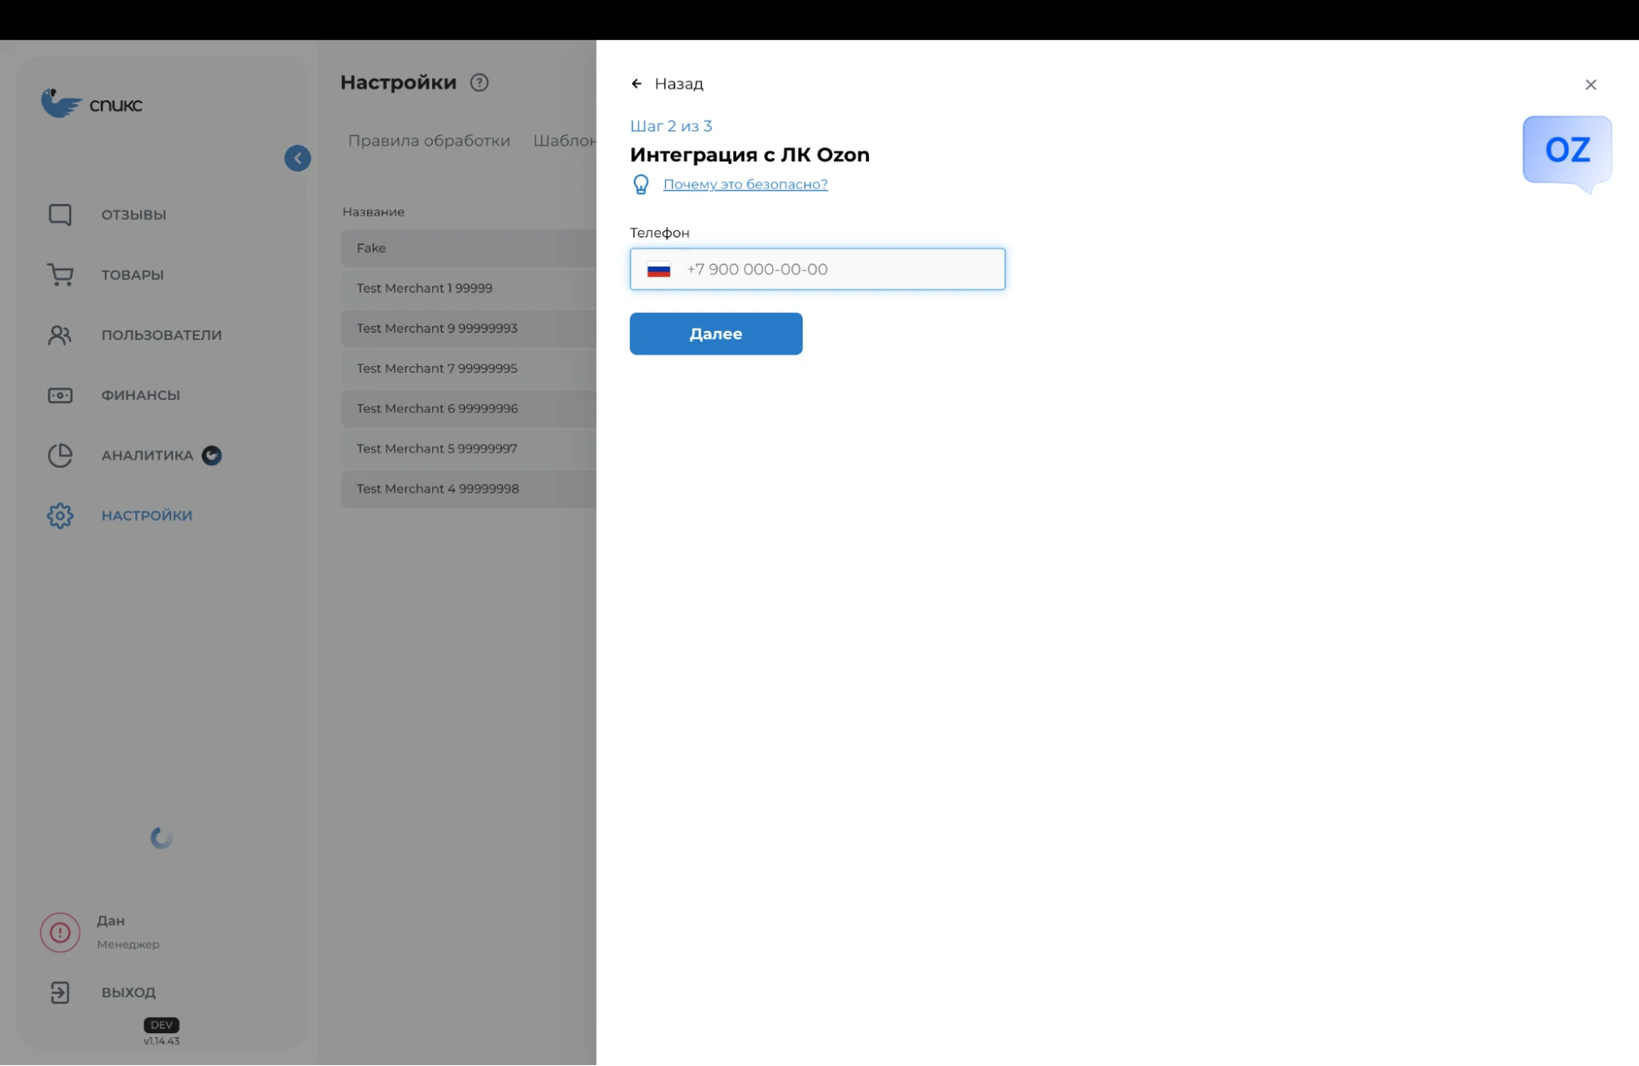Open help question mark next to Настройки
This screenshot has height=1066, width=1639.
pyautogui.click(x=480, y=83)
